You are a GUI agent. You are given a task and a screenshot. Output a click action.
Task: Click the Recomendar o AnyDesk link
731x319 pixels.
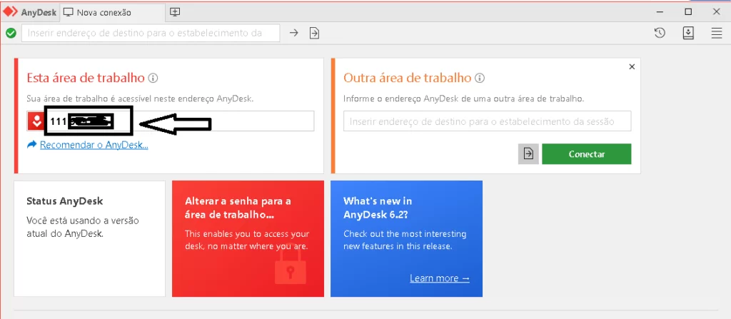coord(94,145)
